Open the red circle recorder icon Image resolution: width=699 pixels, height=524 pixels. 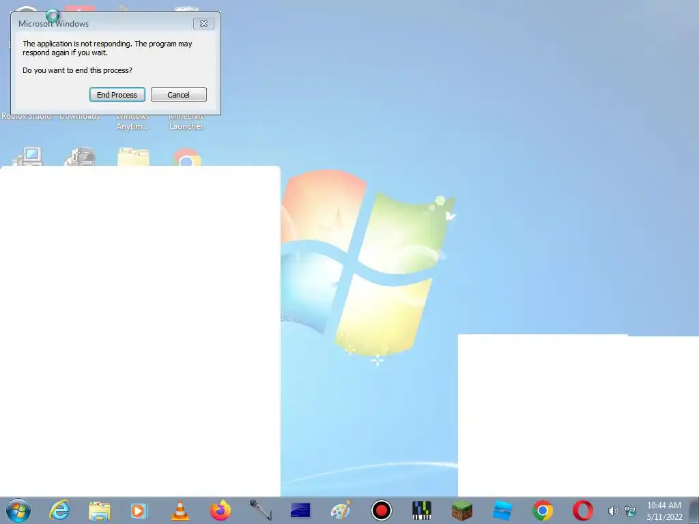(x=382, y=510)
